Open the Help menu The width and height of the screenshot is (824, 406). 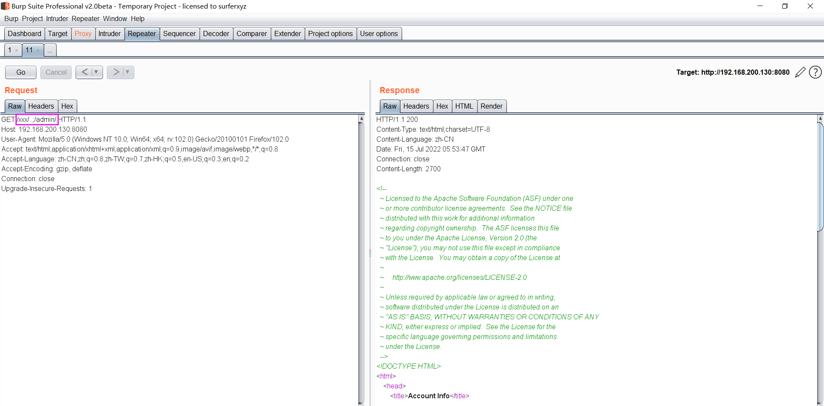point(137,18)
